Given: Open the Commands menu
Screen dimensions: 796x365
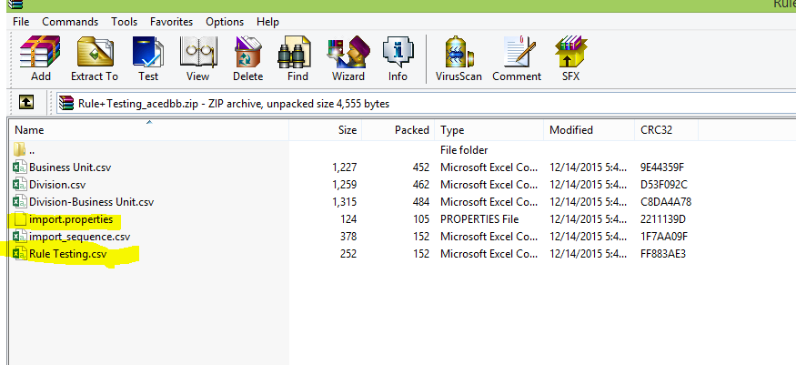Looking at the screenshot, I should tap(70, 22).
